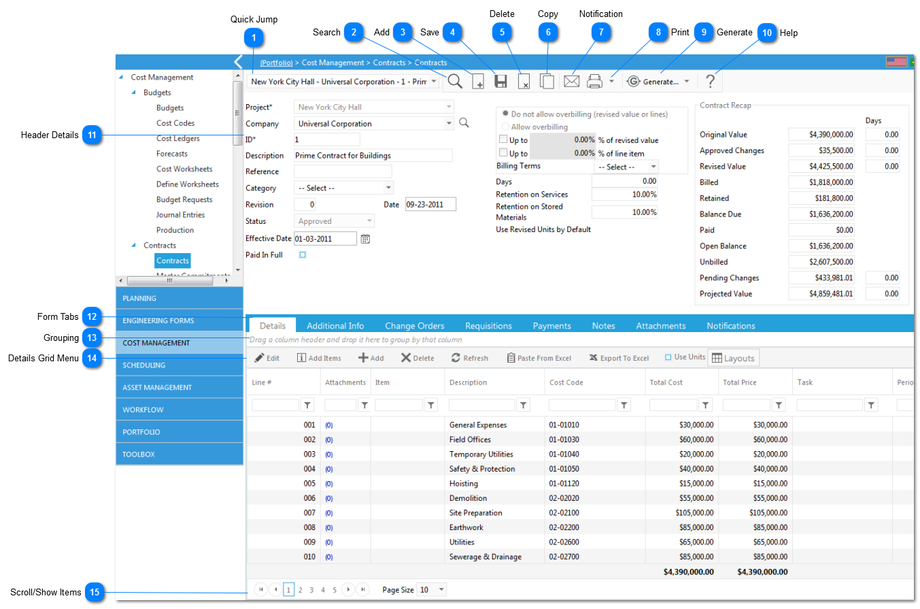
Task: Click the Add Items grid button
Action: coord(319,358)
